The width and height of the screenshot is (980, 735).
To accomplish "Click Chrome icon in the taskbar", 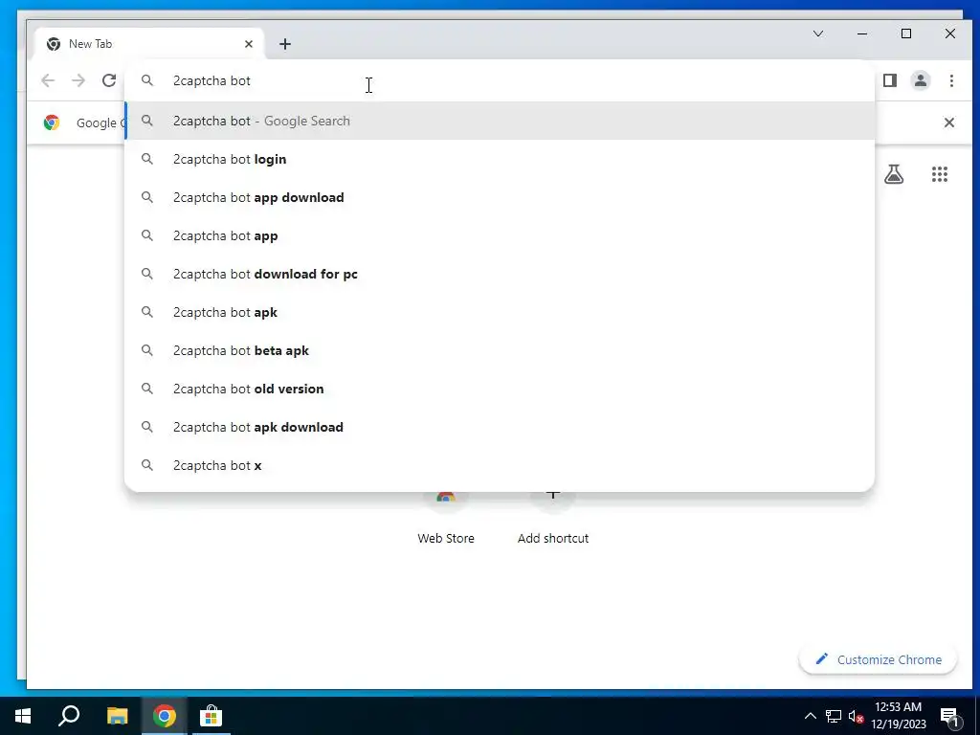I will (x=164, y=716).
